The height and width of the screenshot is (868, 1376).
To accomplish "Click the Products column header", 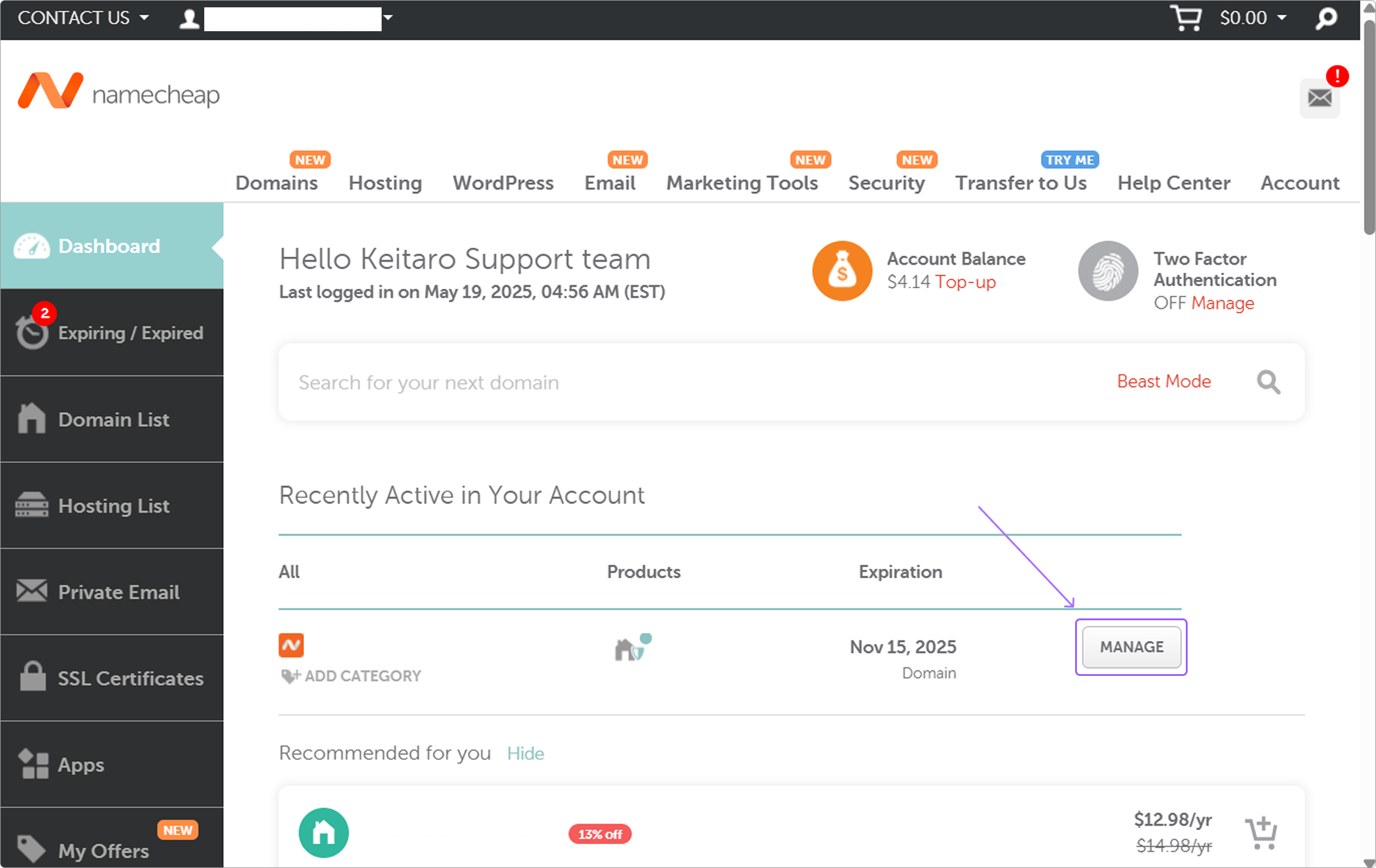I will point(644,572).
